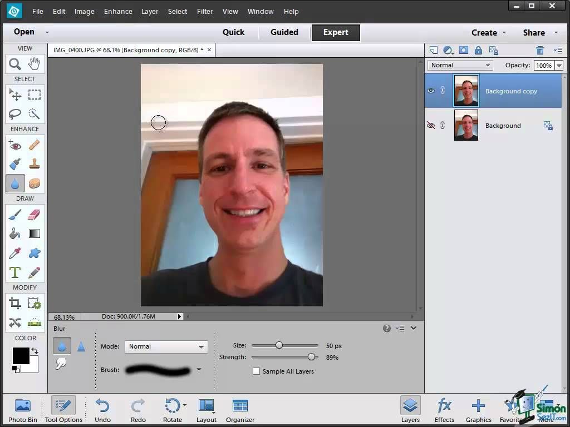Expand the Brush preset picker
The width and height of the screenshot is (570, 427).
coord(199,370)
